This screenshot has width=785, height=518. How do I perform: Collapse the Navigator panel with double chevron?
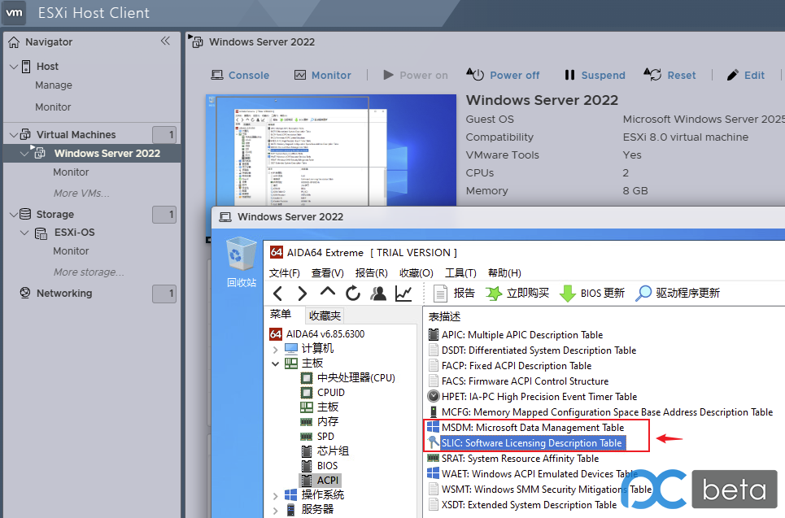165,41
